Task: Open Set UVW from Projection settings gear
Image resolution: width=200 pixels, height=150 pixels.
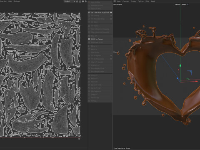Action: [111, 12]
